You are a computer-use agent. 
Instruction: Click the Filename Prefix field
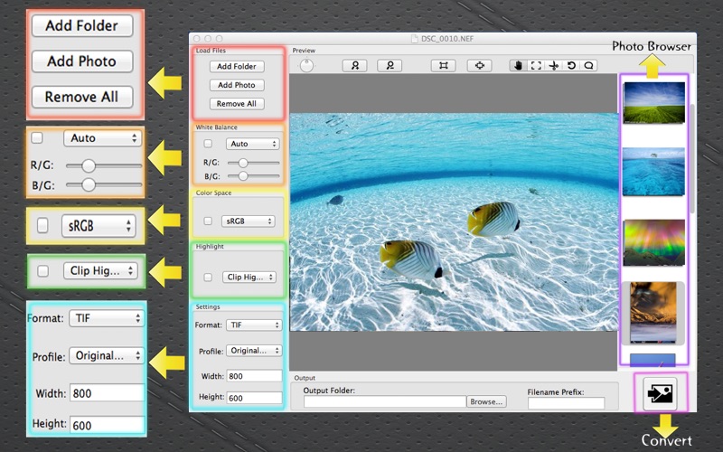click(567, 403)
